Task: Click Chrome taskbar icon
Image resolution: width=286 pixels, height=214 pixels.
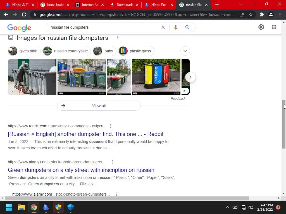Action: [34, 207]
